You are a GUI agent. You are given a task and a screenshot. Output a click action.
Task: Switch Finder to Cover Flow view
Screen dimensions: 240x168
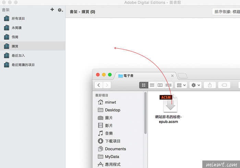[x=169, y=85]
